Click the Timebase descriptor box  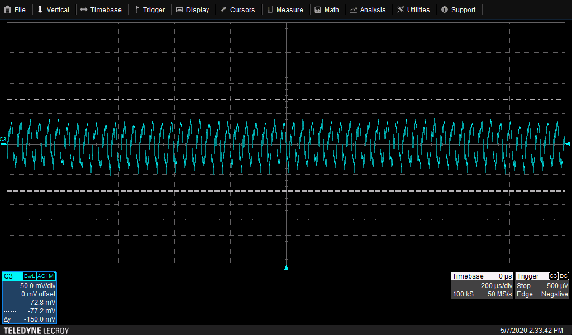click(482, 285)
